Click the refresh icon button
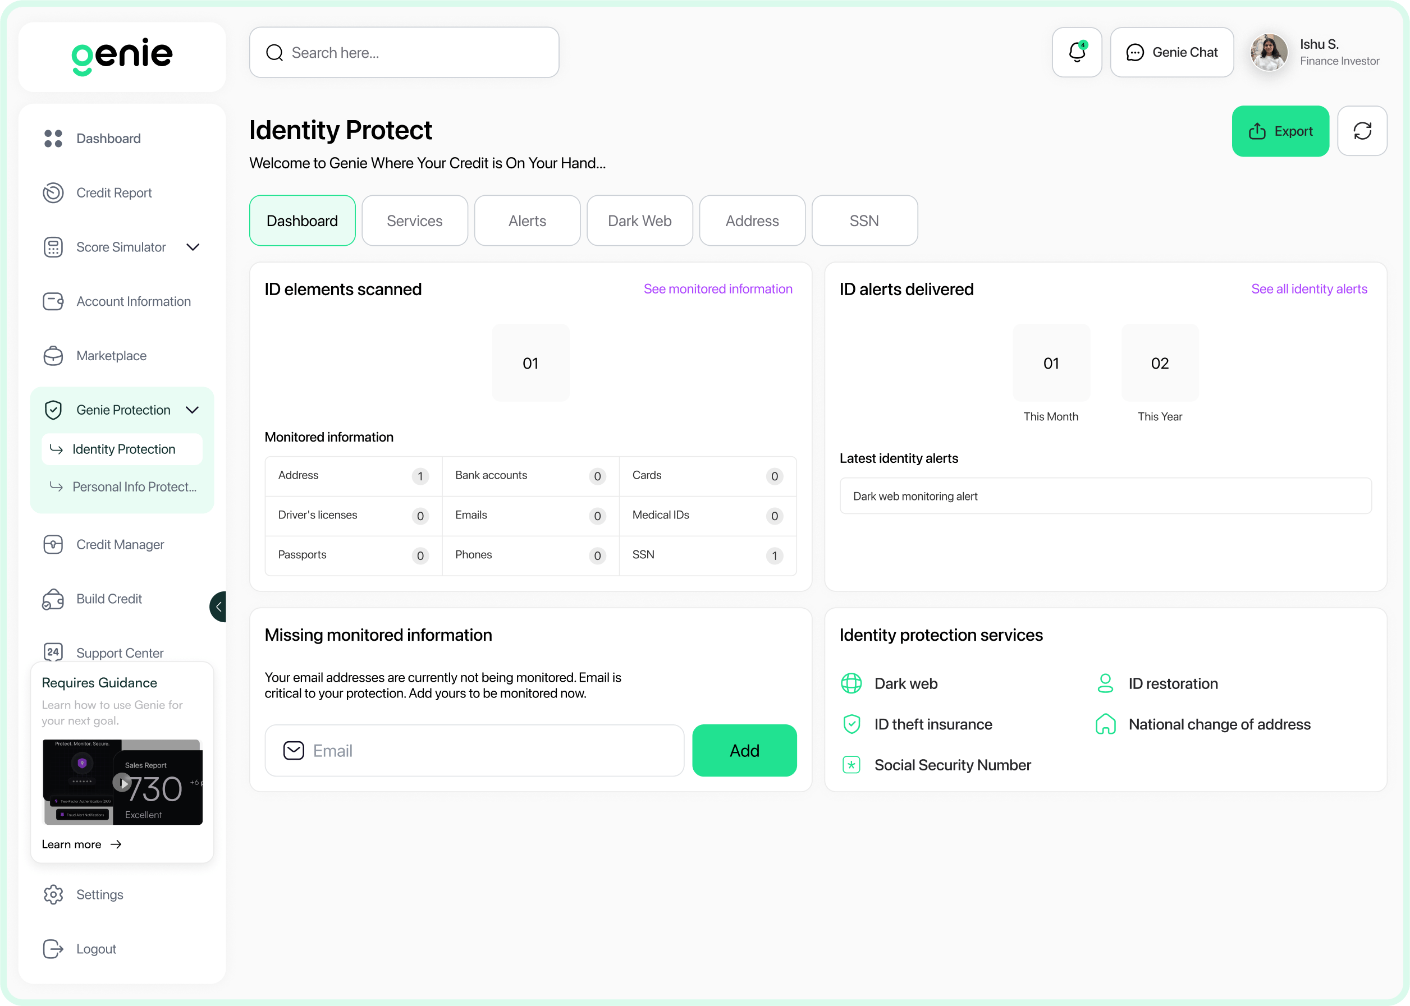 (x=1362, y=131)
